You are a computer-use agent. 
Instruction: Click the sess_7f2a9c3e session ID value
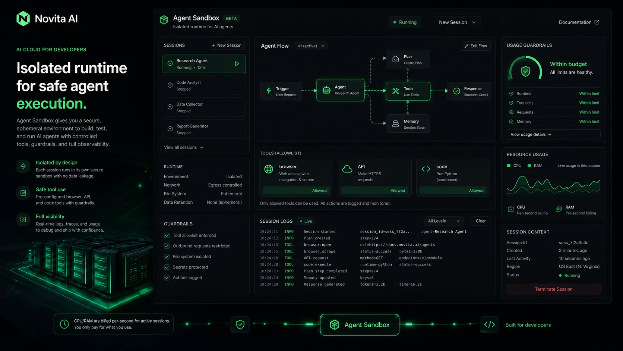pos(573,242)
